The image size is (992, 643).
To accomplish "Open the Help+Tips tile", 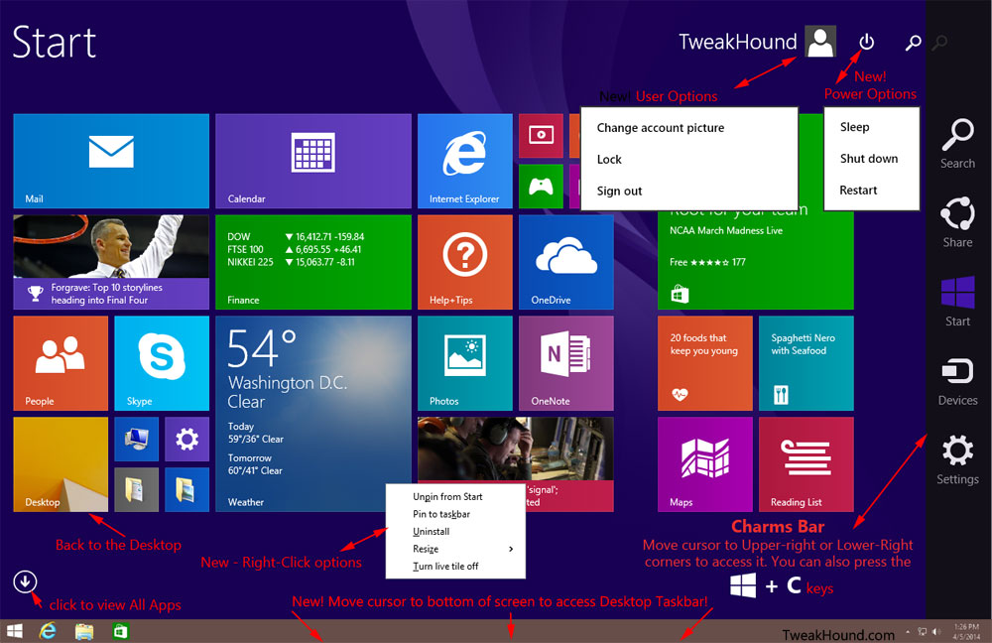I will pos(465,262).
